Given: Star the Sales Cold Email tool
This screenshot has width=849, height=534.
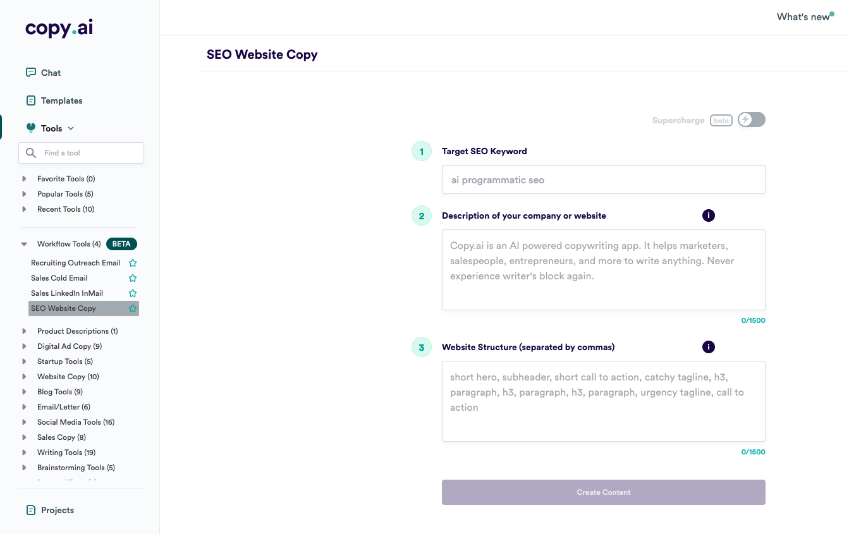Looking at the screenshot, I should 133,278.
